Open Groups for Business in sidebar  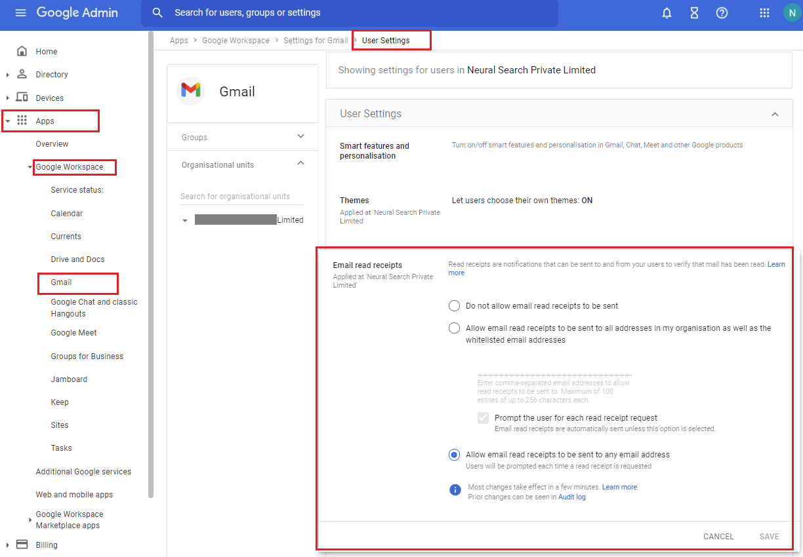pos(87,356)
